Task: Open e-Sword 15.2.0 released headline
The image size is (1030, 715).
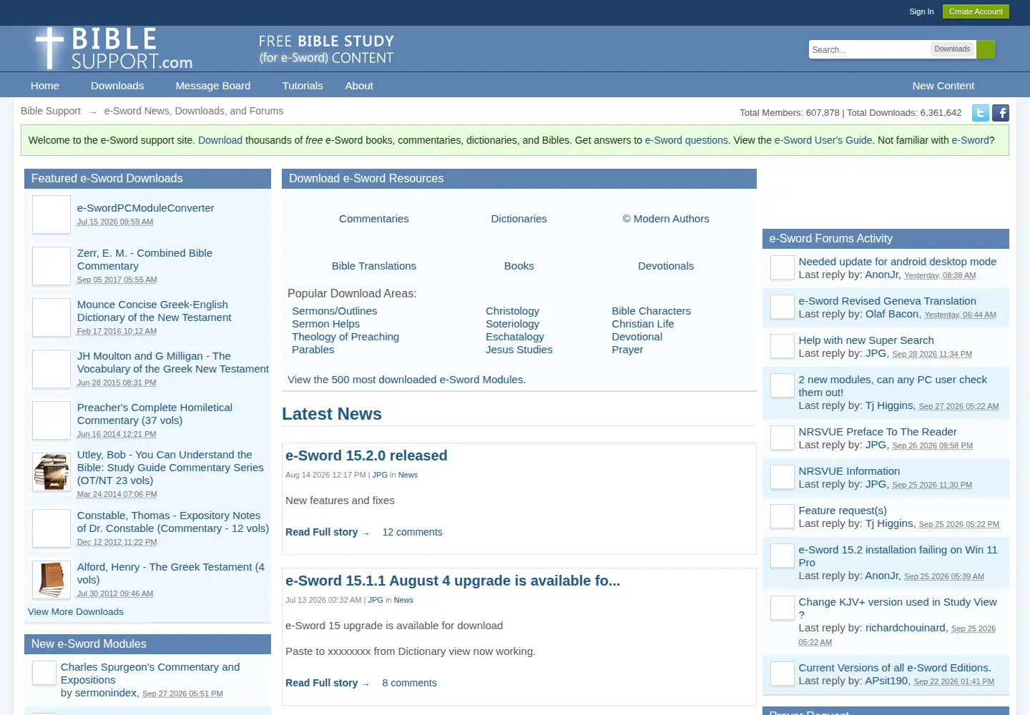Action: (x=366, y=455)
